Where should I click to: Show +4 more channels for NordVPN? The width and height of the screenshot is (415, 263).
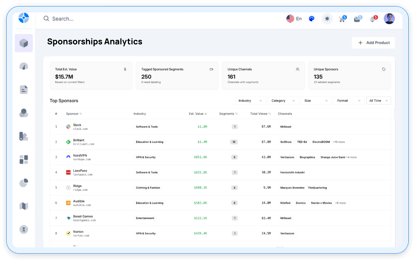[x=351, y=157]
